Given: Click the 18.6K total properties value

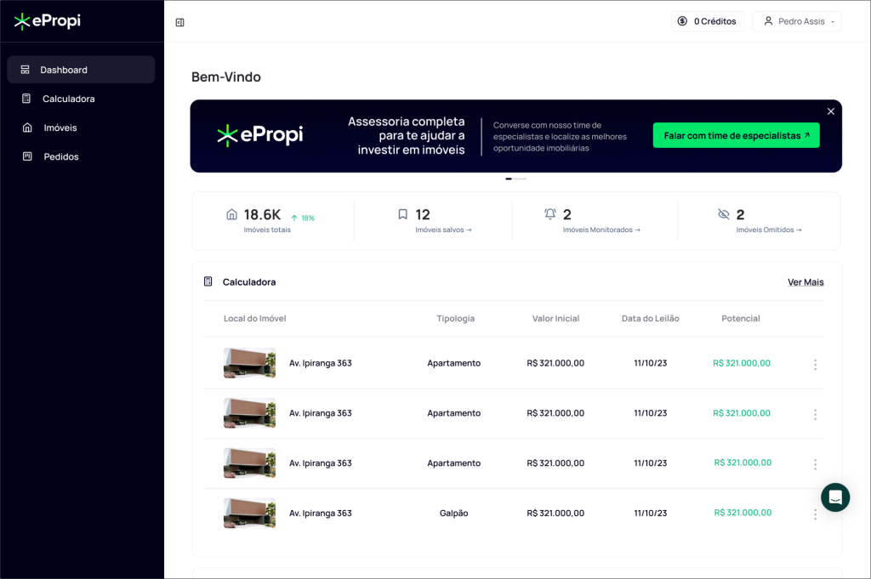Looking at the screenshot, I should pos(262,214).
